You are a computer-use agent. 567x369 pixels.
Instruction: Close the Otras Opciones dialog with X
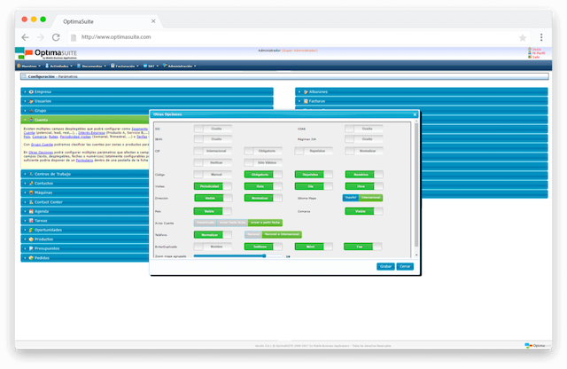pyautogui.click(x=416, y=114)
